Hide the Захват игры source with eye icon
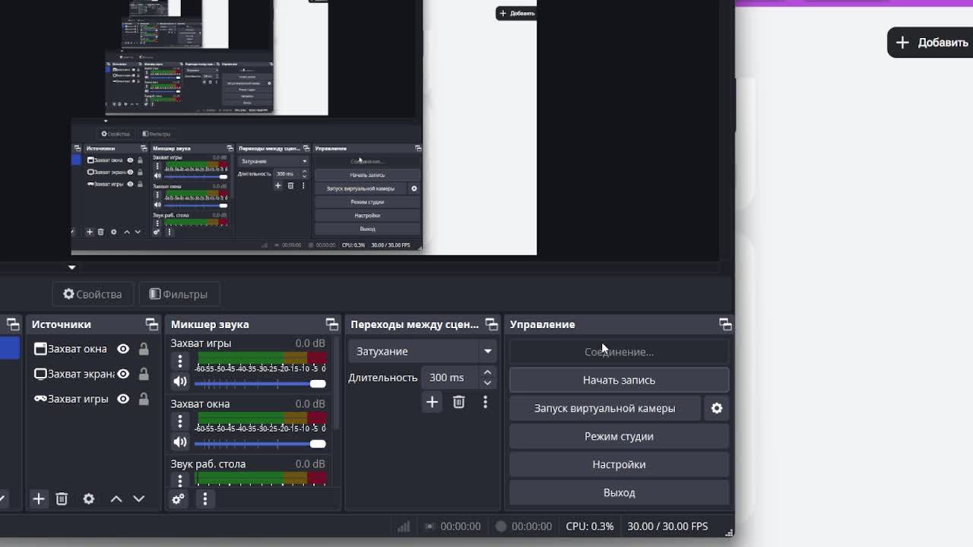973x547 pixels. tap(123, 399)
